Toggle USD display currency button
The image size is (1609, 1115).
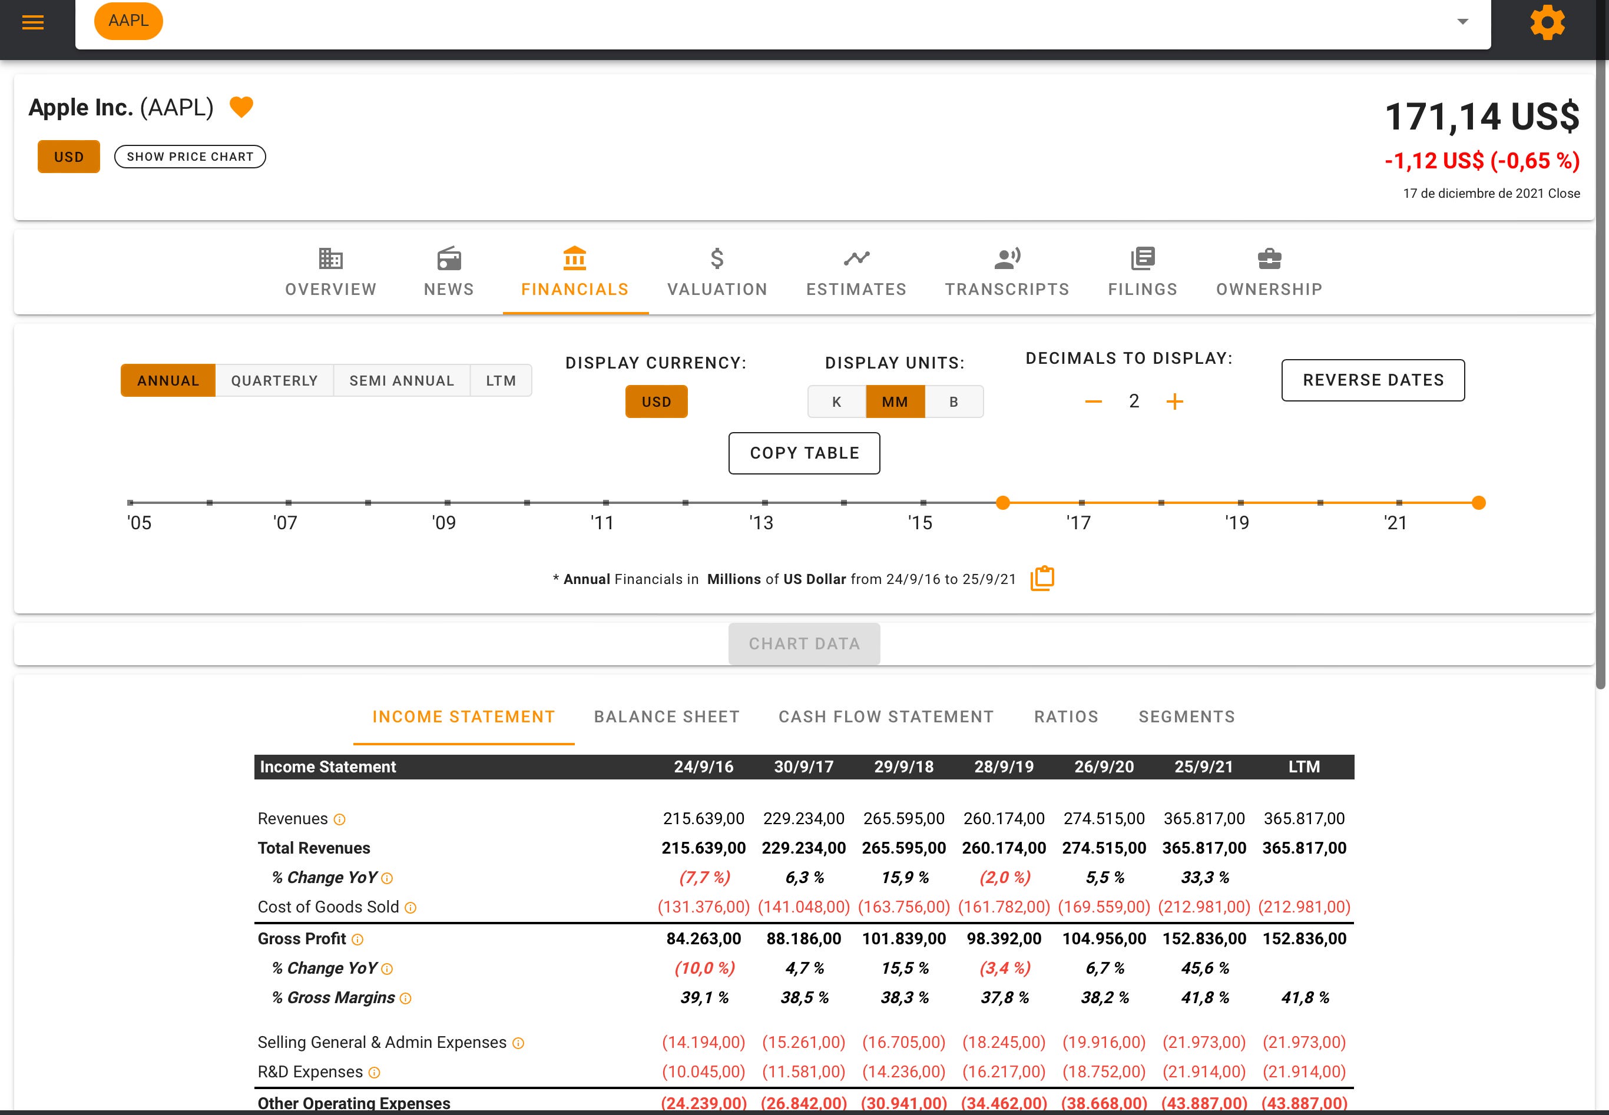click(656, 401)
